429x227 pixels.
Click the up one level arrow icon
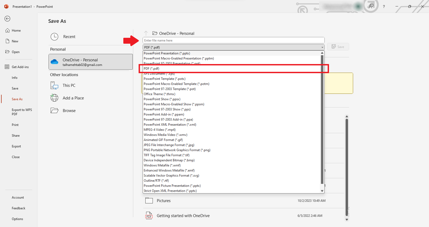(x=146, y=33)
